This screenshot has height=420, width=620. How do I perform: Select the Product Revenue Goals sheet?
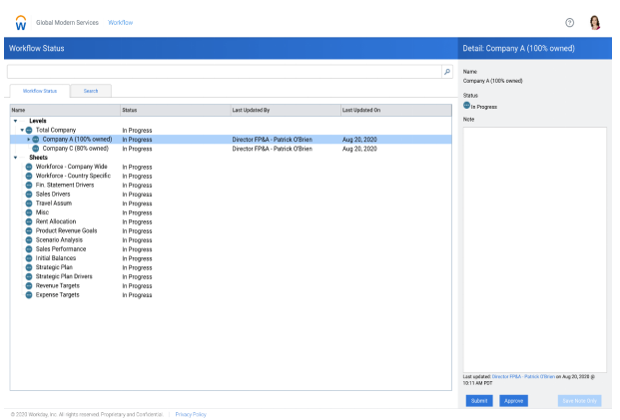66,230
